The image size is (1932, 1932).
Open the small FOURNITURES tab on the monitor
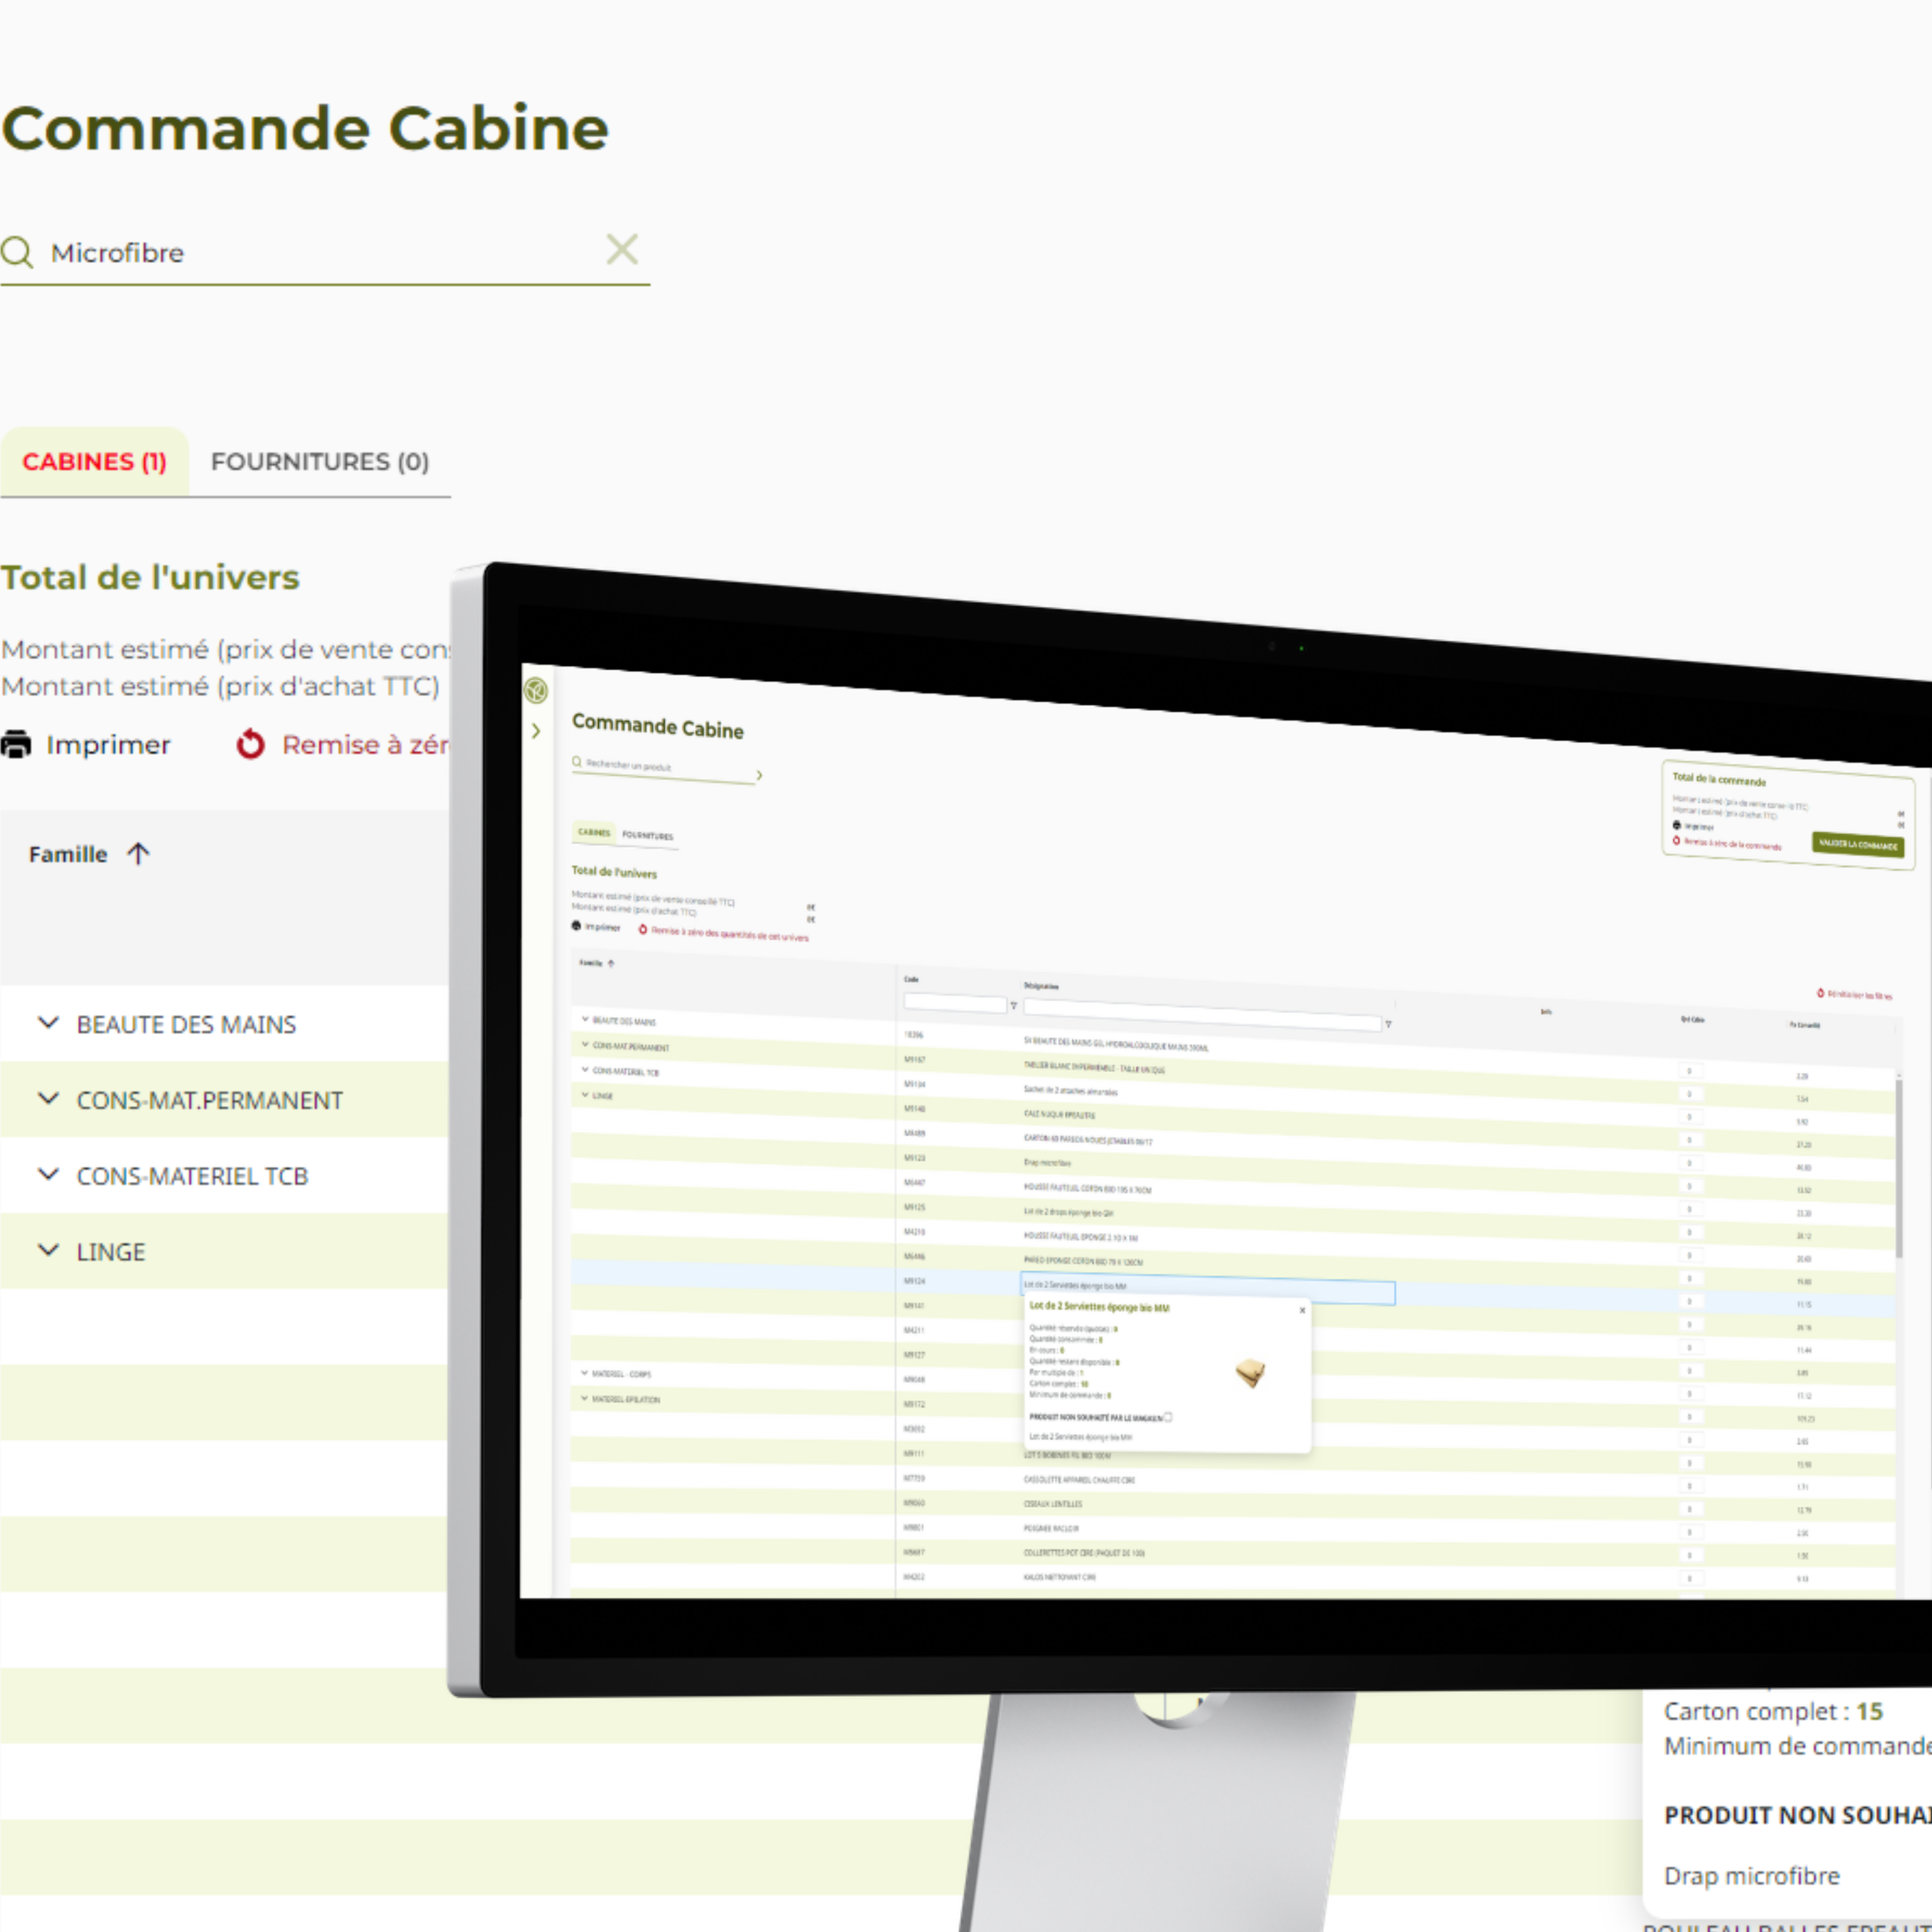[x=648, y=836]
